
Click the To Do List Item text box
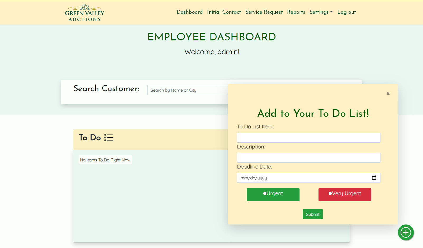point(308,138)
